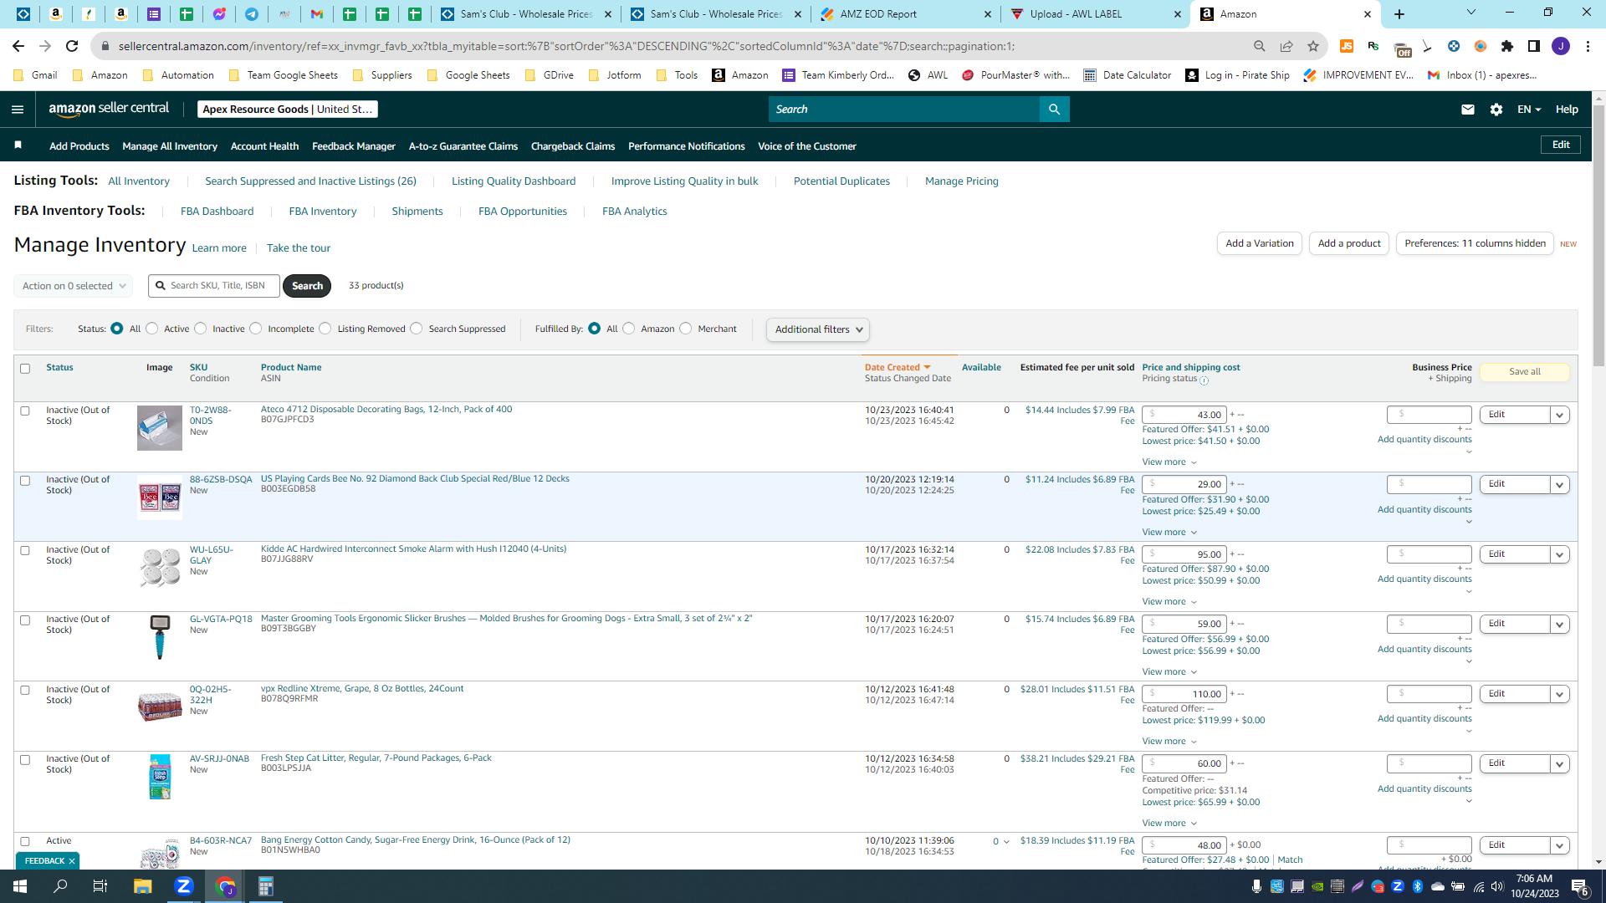Open Zoom from the taskbar
Viewport: 1606px width, 903px height.
tap(184, 886)
